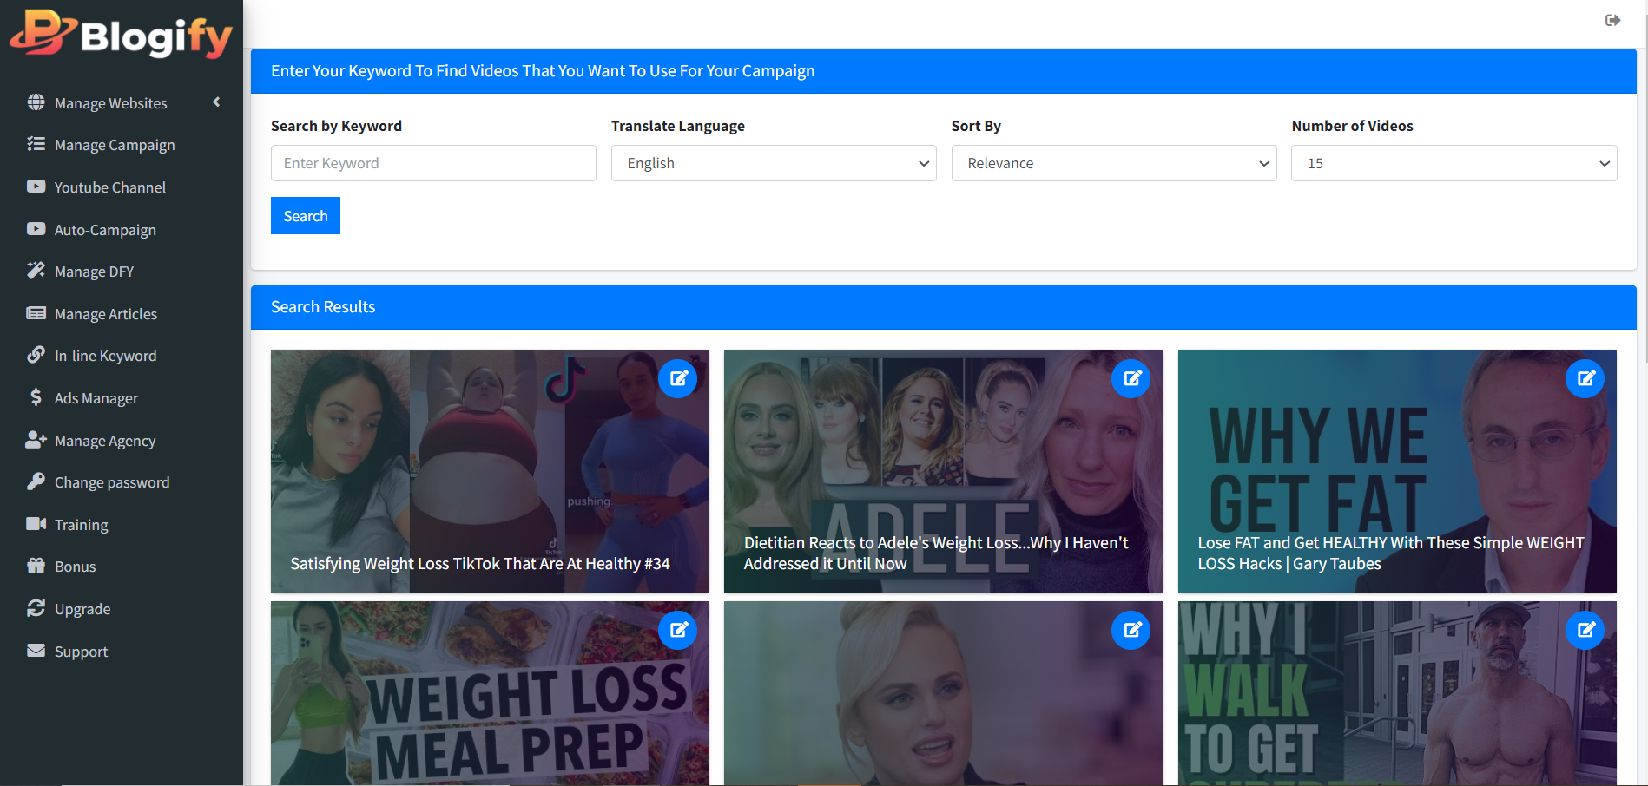Image resolution: width=1648 pixels, height=786 pixels.
Task: Click the link icon beside In-line Keyword
Action: tap(36, 355)
